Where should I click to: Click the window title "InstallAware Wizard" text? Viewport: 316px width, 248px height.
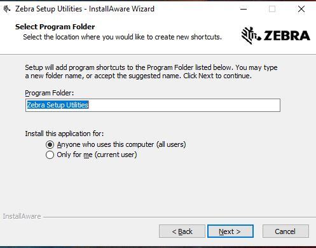point(121,9)
